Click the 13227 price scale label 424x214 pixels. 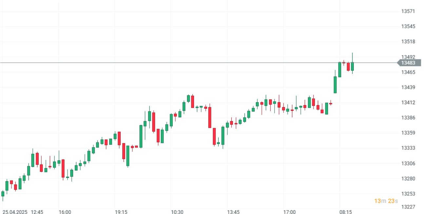click(x=408, y=207)
